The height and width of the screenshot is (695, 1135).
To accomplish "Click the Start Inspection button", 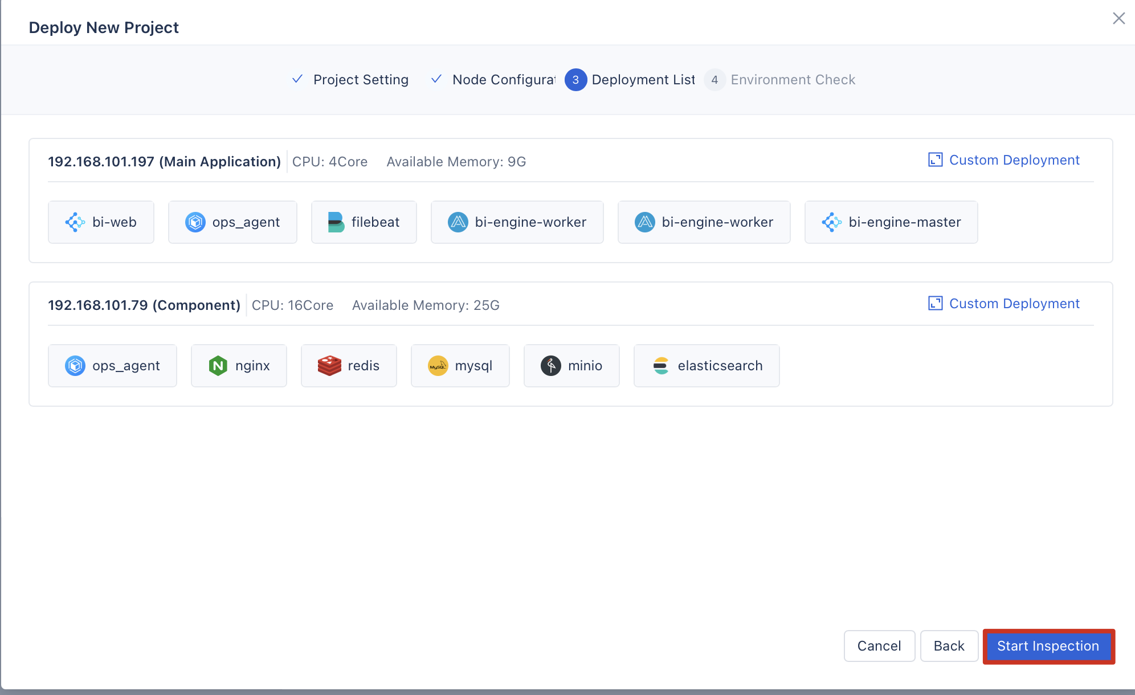I will tap(1048, 646).
